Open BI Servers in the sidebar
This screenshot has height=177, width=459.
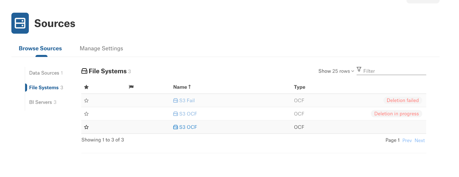tap(43, 102)
